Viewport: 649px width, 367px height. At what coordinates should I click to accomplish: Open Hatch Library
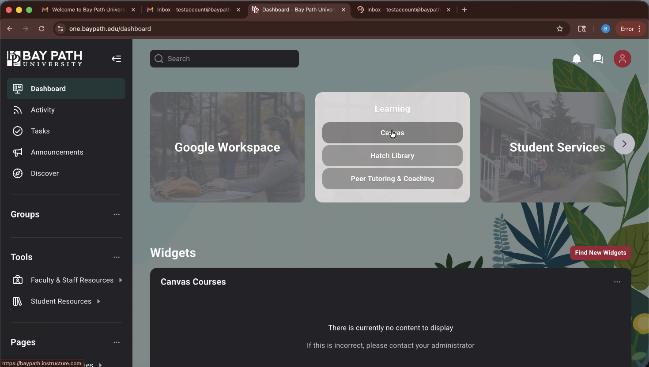(x=392, y=156)
